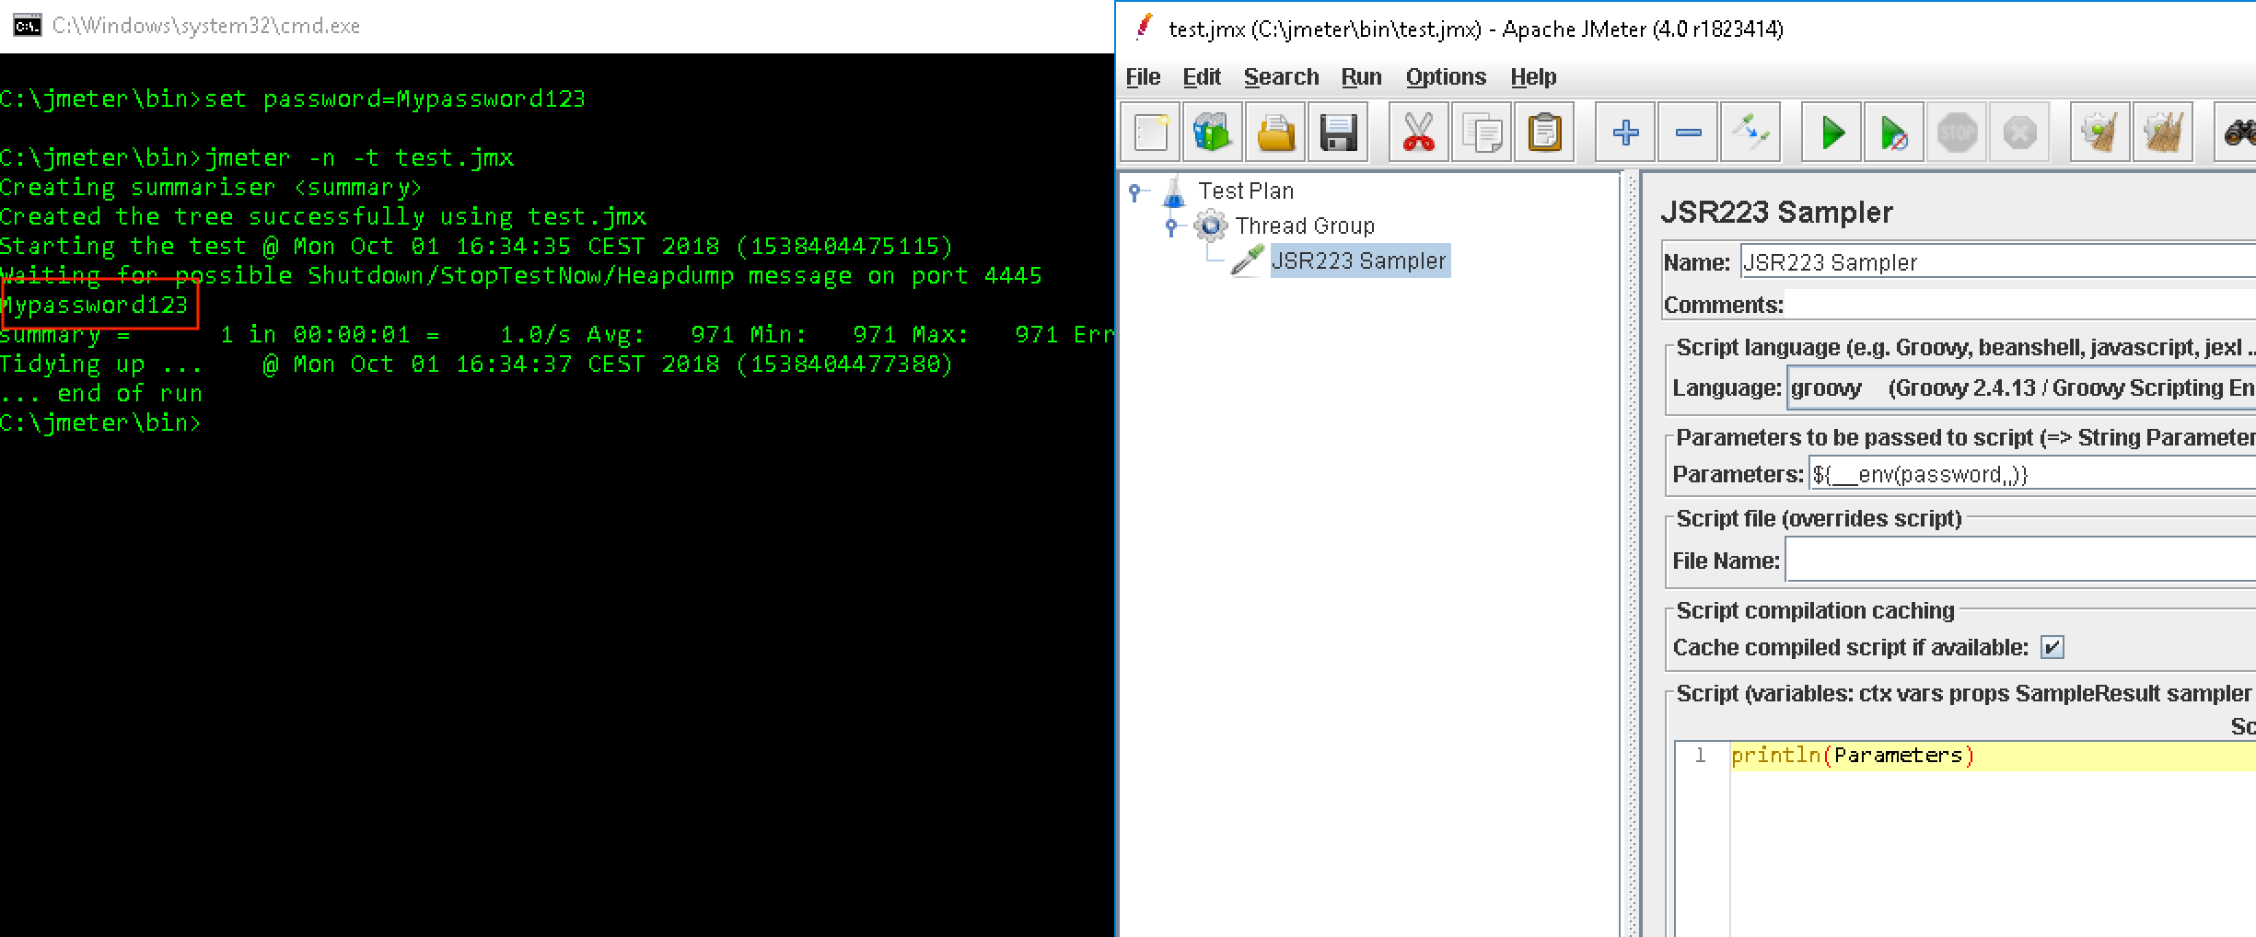Collapse the Test Plan tree node
The height and width of the screenshot is (937, 2256).
1134,191
